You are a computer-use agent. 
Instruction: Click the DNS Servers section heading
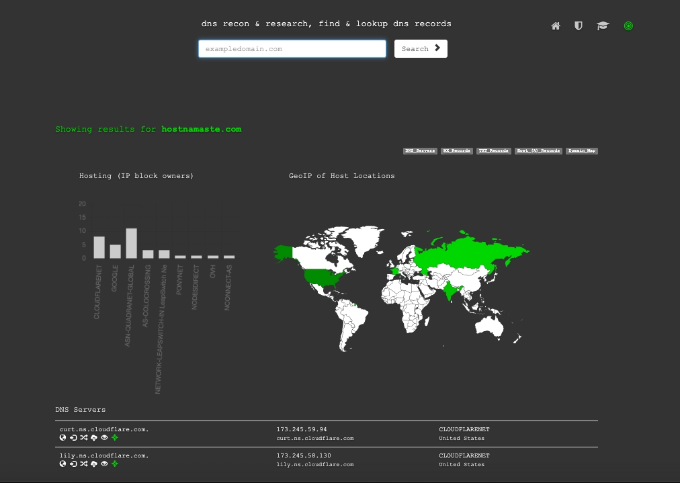pos(80,409)
